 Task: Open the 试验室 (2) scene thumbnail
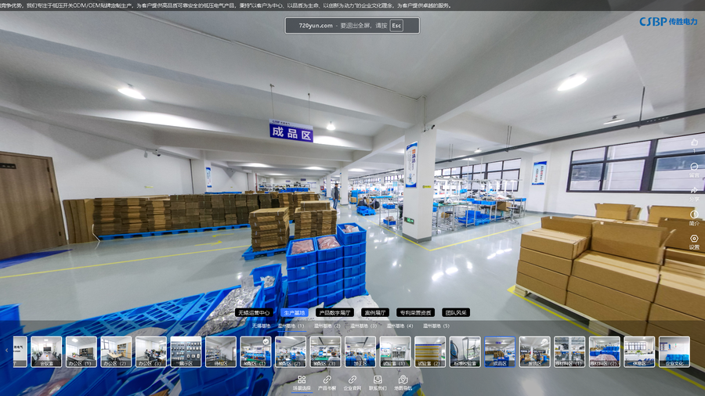[430, 352]
